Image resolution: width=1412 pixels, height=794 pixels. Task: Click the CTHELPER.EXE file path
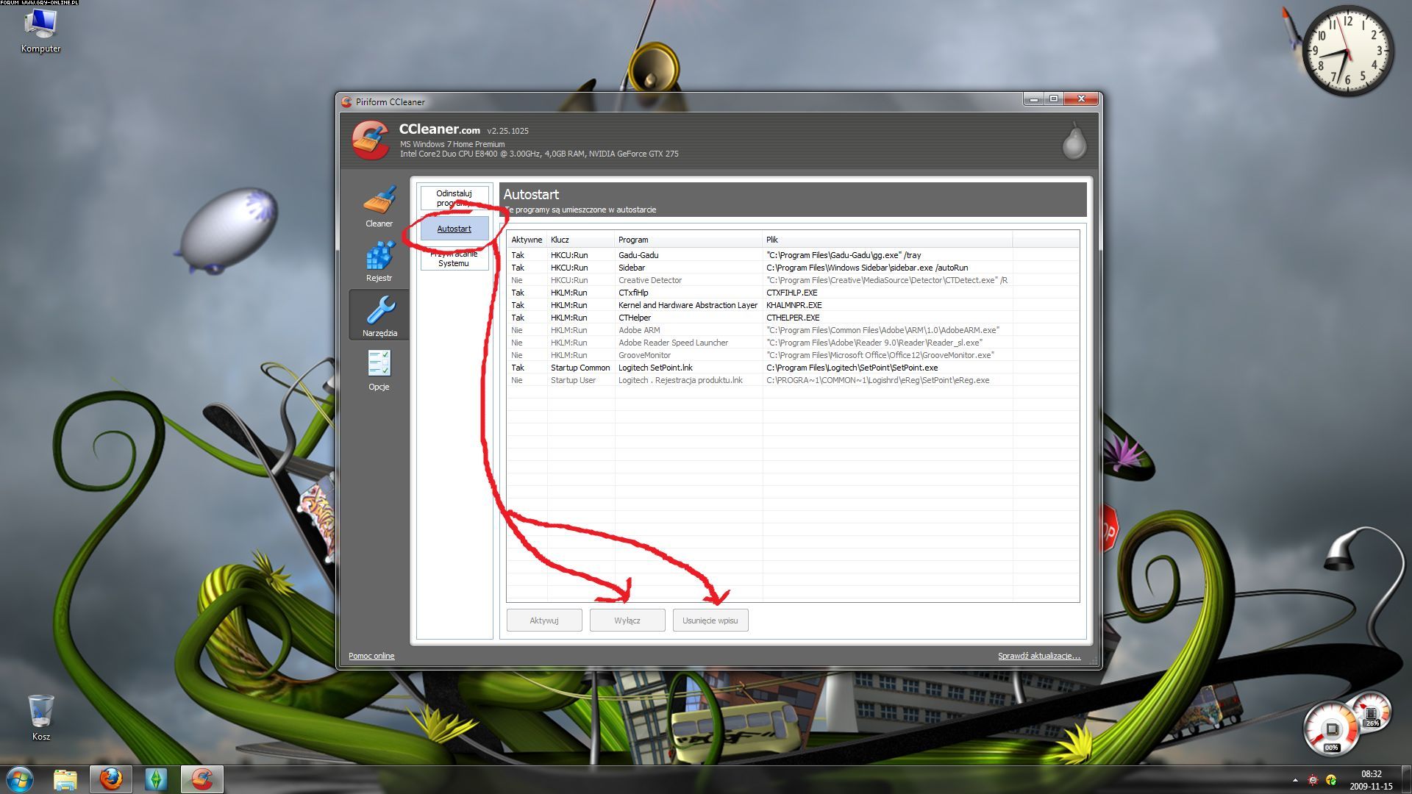(793, 318)
